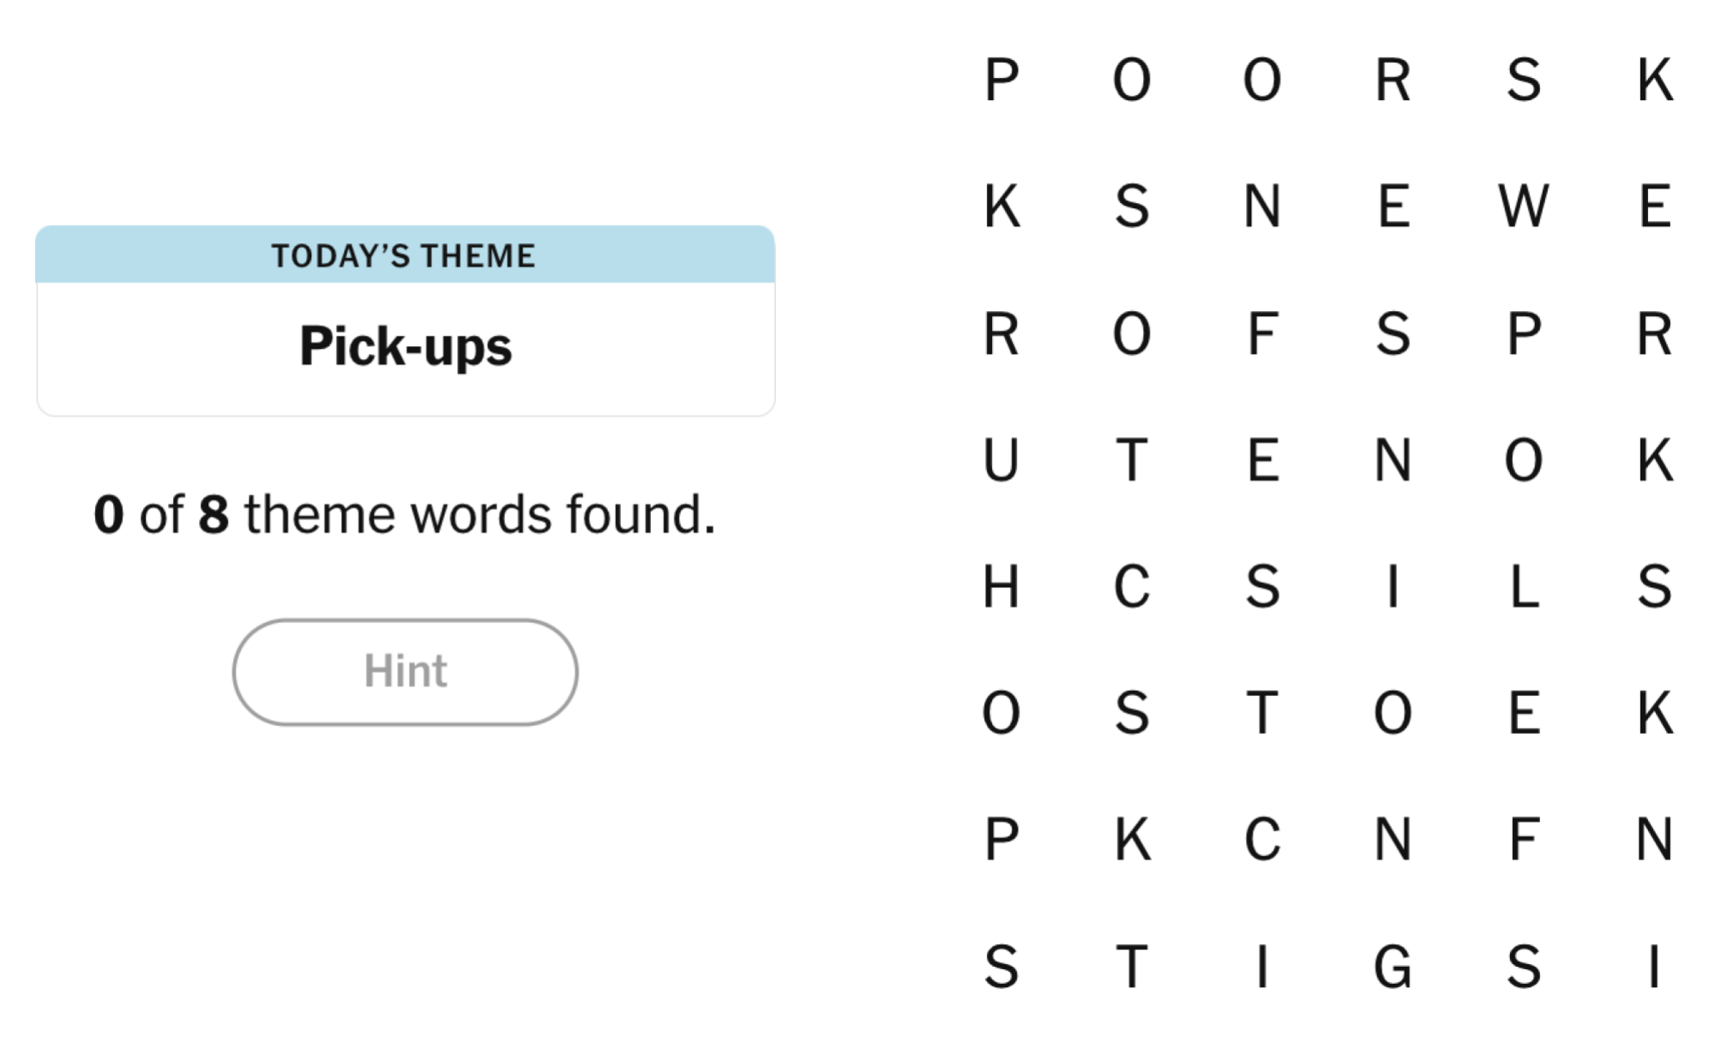This screenshot has width=1715, height=1037.
Task: Select the letter W tile
Action: point(1524,207)
